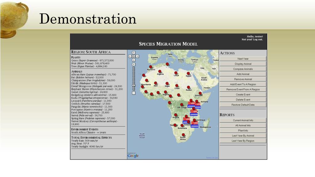Select the red marker on Sudan
315x177 pixels.
click(189, 87)
